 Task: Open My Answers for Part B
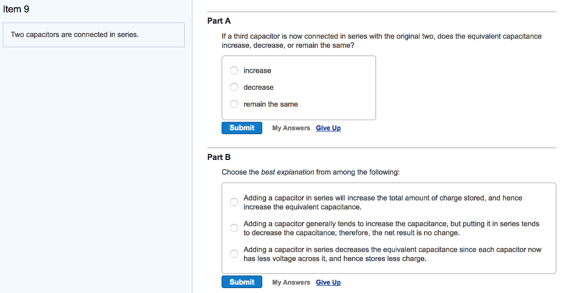pyautogui.click(x=291, y=283)
